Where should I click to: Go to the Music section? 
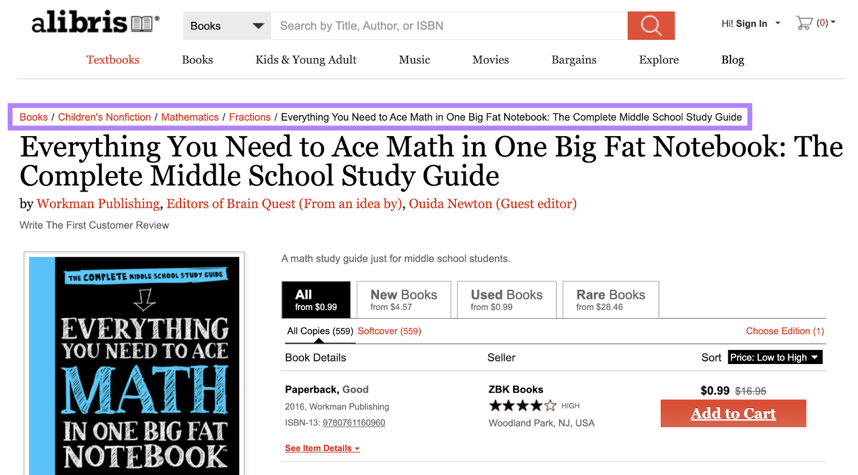(x=415, y=60)
